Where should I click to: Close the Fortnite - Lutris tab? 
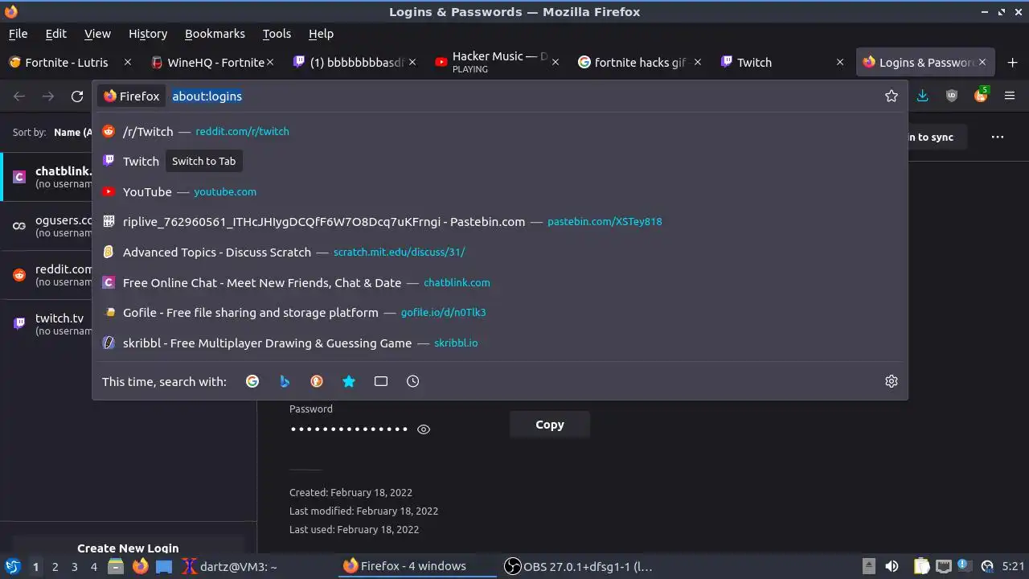coord(128,62)
